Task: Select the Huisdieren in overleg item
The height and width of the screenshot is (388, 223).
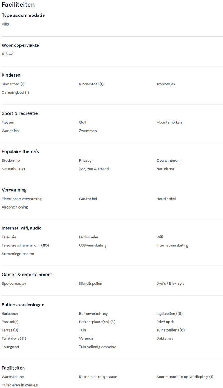Action: pyautogui.click(x=19, y=385)
